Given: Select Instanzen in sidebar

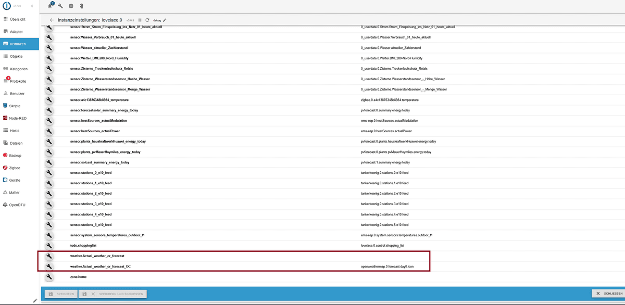Looking at the screenshot, I should coord(19,44).
